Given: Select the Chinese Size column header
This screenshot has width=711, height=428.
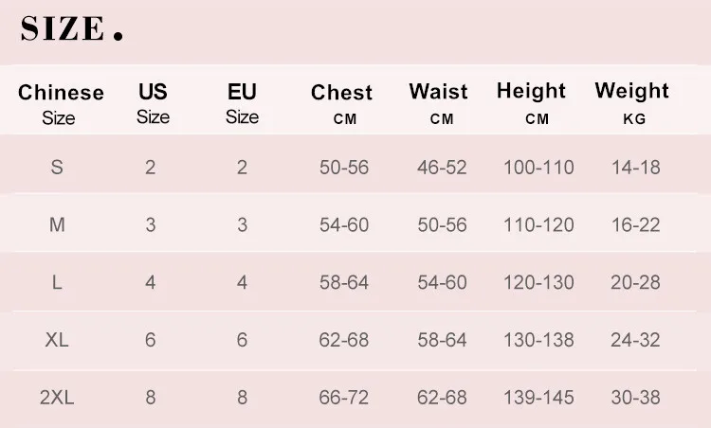Looking at the screenshot, I should pyautogui.click(x=61, y=104).
